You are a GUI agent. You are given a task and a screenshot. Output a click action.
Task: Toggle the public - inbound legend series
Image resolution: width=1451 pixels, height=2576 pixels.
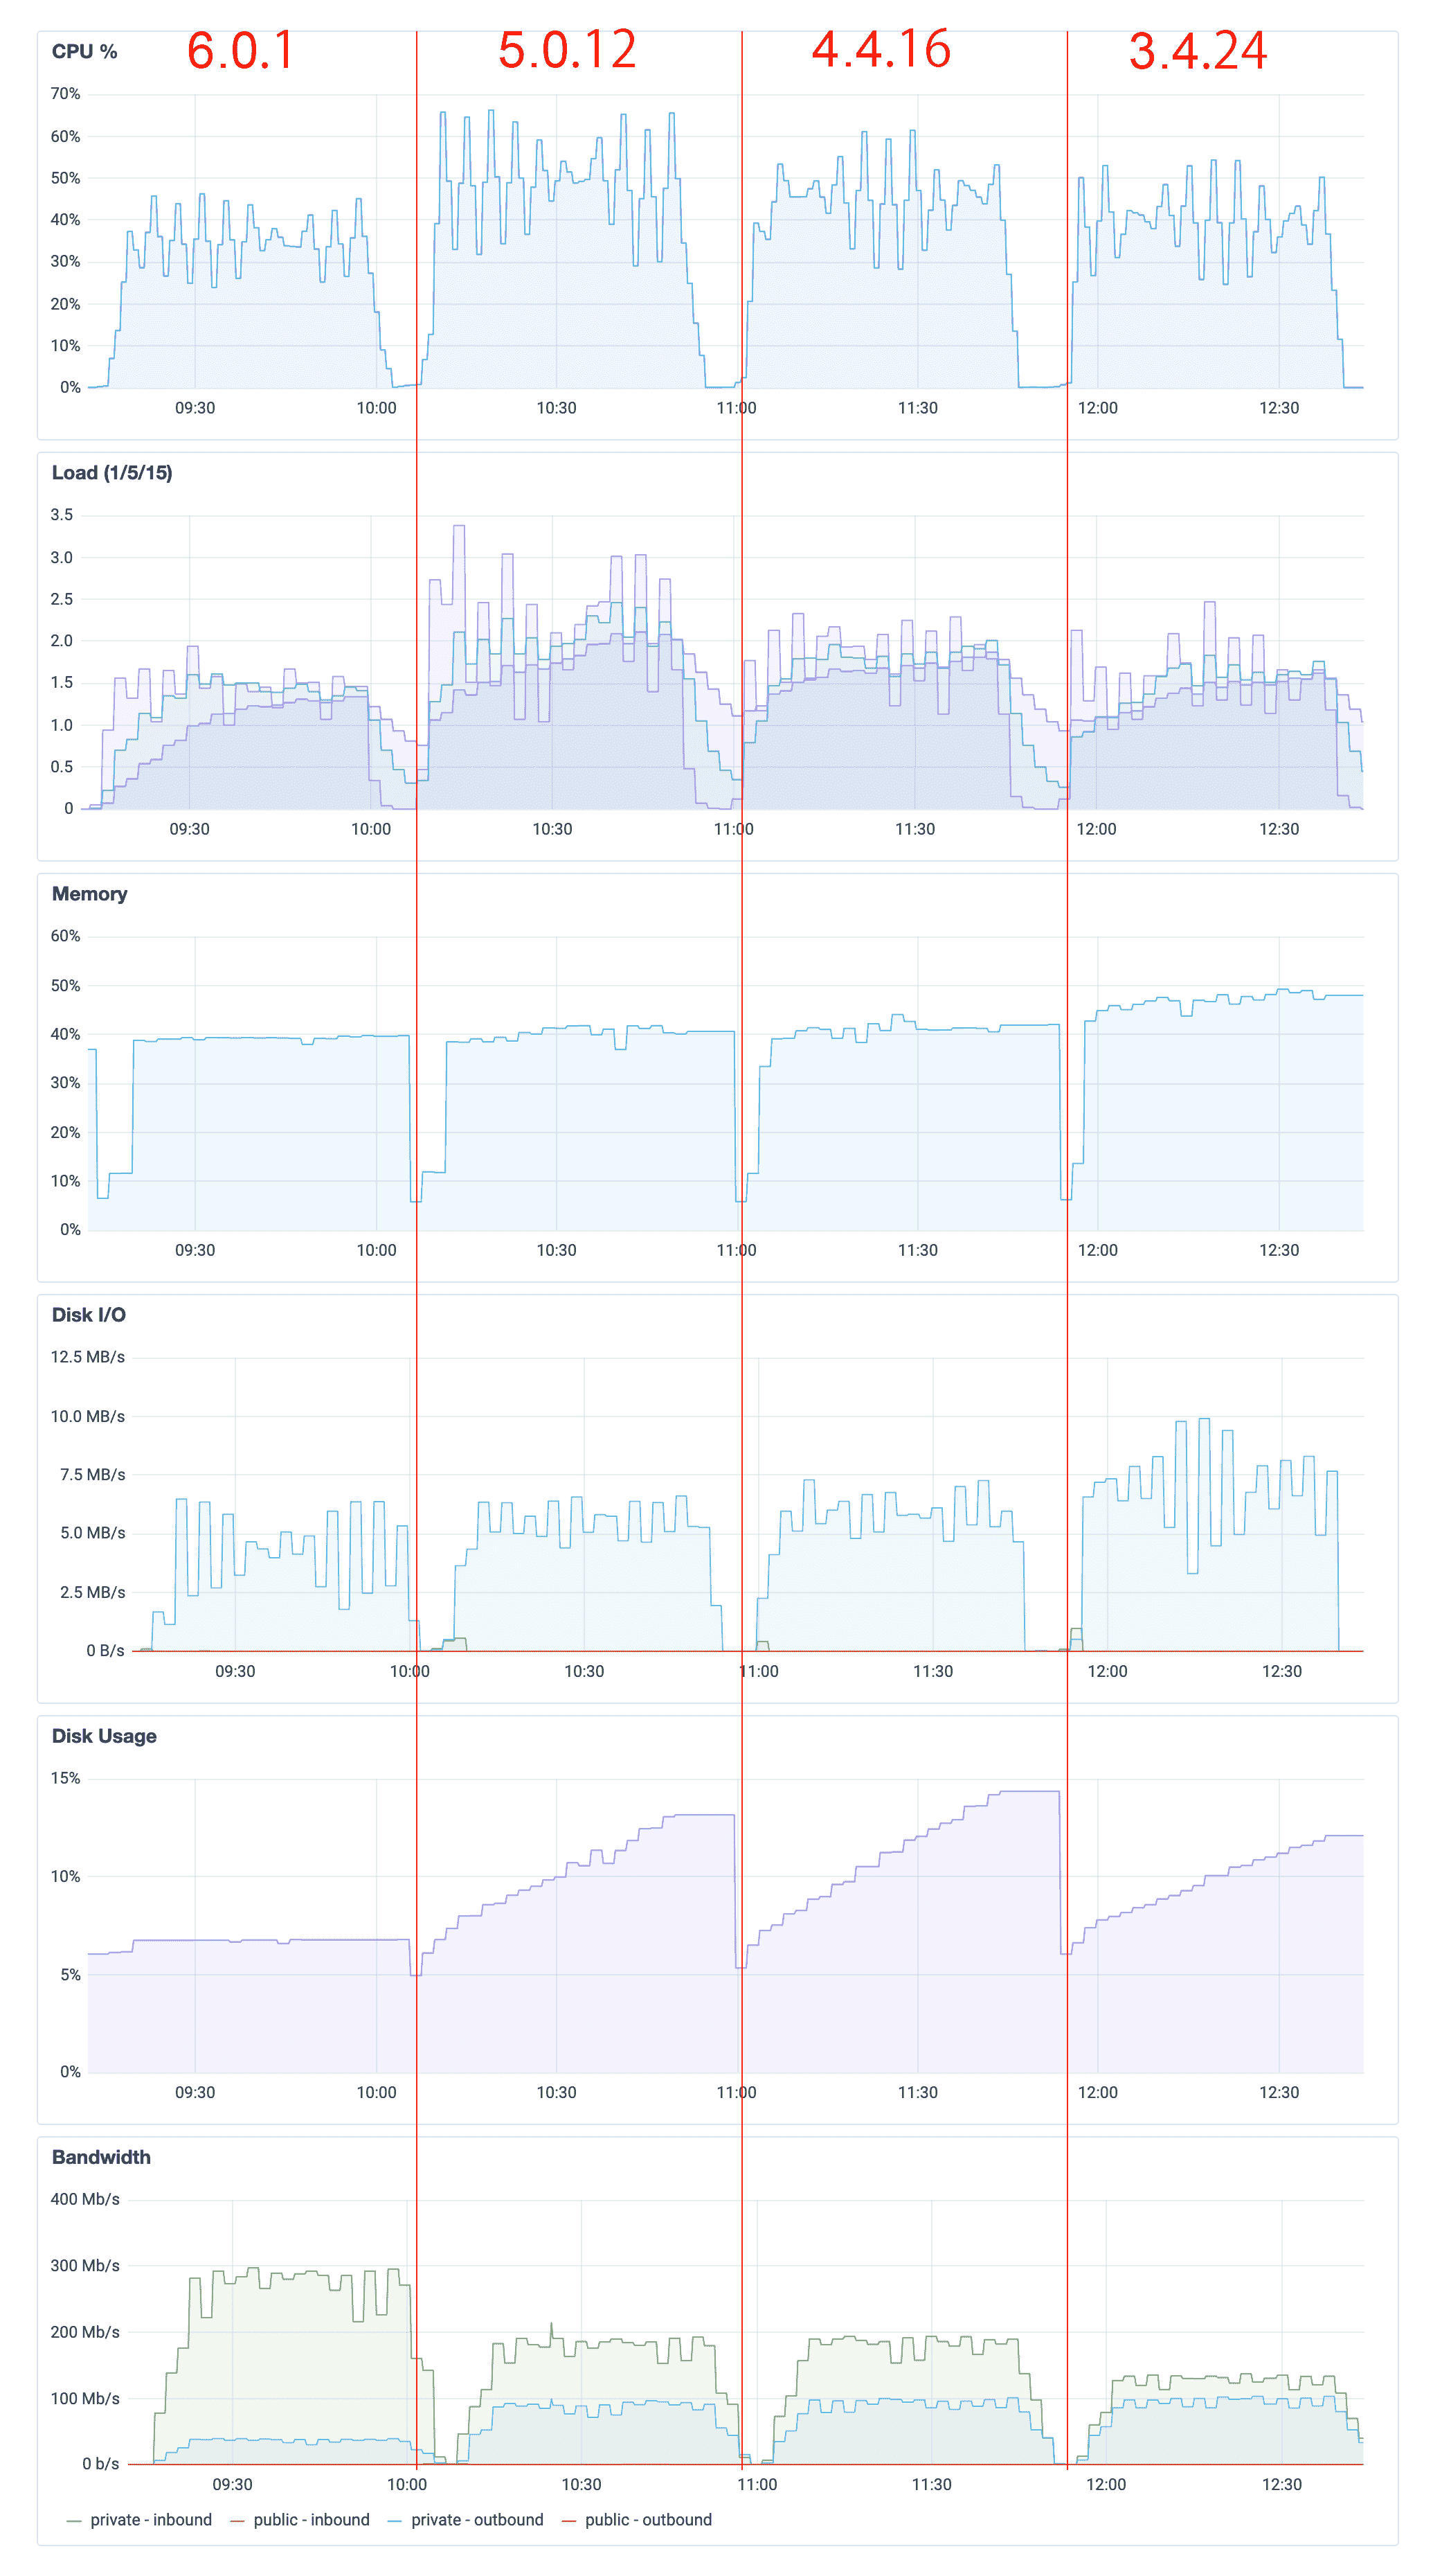pyautogui.click(x=311, y=2520)
